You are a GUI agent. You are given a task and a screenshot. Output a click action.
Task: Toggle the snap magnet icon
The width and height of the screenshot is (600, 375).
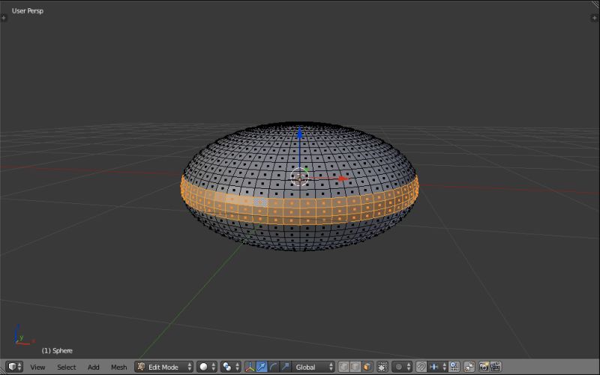click(x=421, y=367)
